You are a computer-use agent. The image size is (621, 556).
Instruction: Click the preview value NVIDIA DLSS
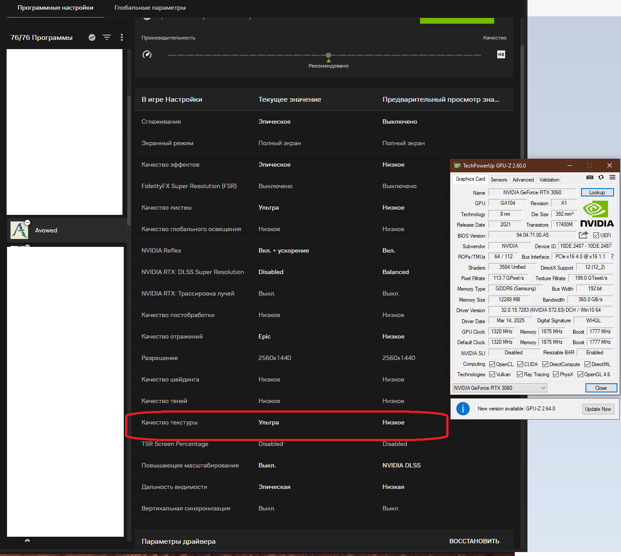tap(402, 465)
